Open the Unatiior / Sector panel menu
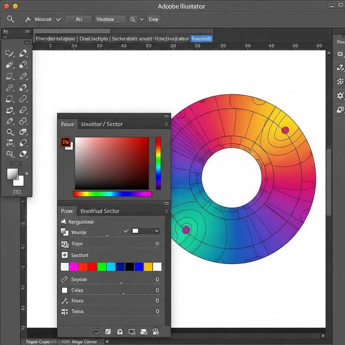This screenshot has height=345, width=345. (166, 124)
